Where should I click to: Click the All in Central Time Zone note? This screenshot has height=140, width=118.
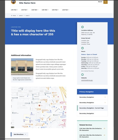tap(88, 71)
